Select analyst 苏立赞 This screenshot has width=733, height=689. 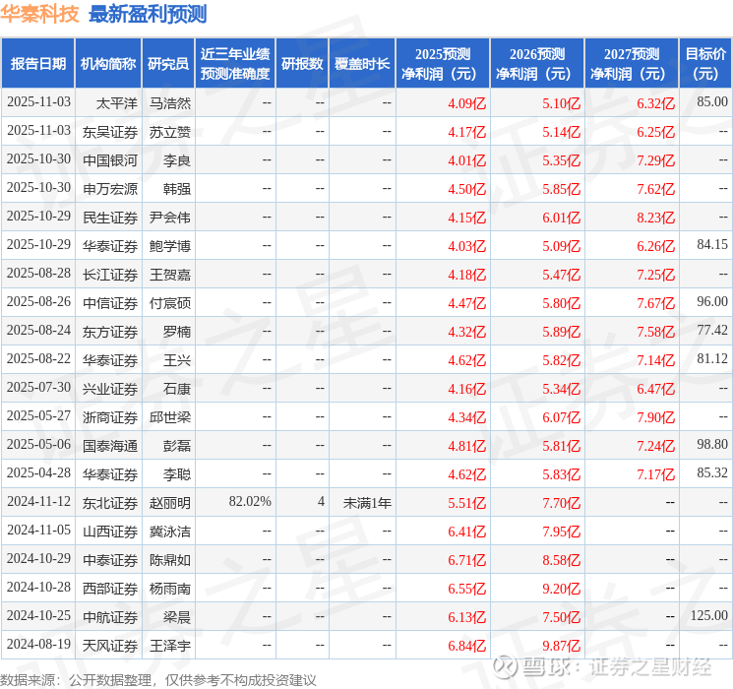169,132
